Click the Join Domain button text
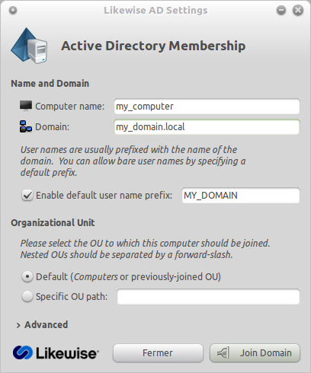The image size is (311, 373). [266, 352]
